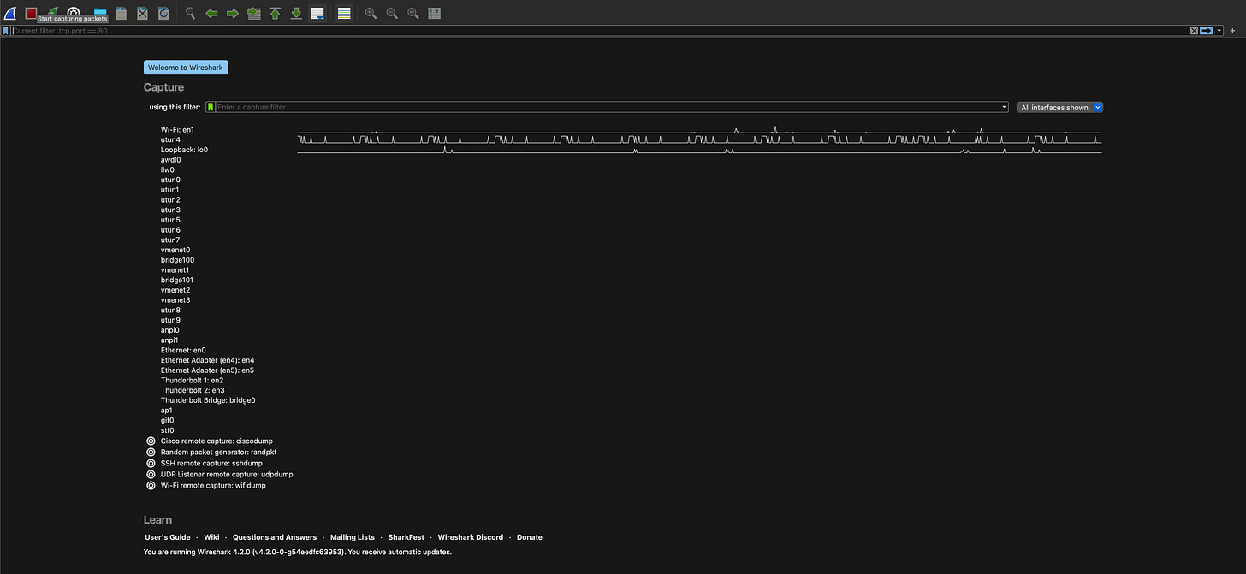Add a display filter button with plus

pos(1232,30)
